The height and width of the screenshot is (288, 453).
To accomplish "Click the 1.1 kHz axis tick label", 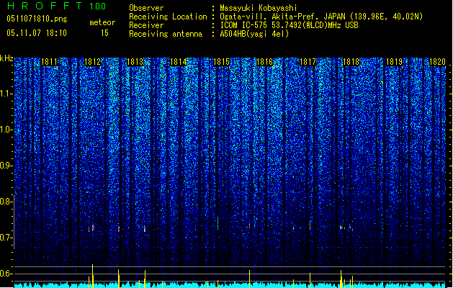I will click(6, 94).
